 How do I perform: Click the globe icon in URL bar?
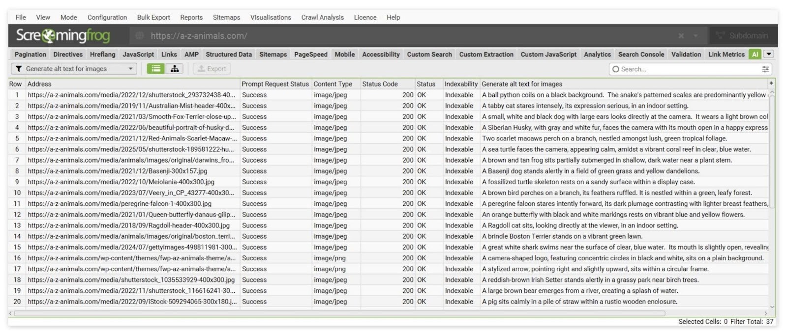pos(140,36)
